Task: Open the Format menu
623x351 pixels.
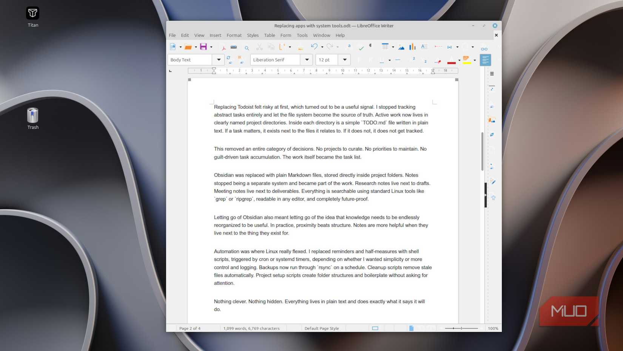Action: click(234, 35)
